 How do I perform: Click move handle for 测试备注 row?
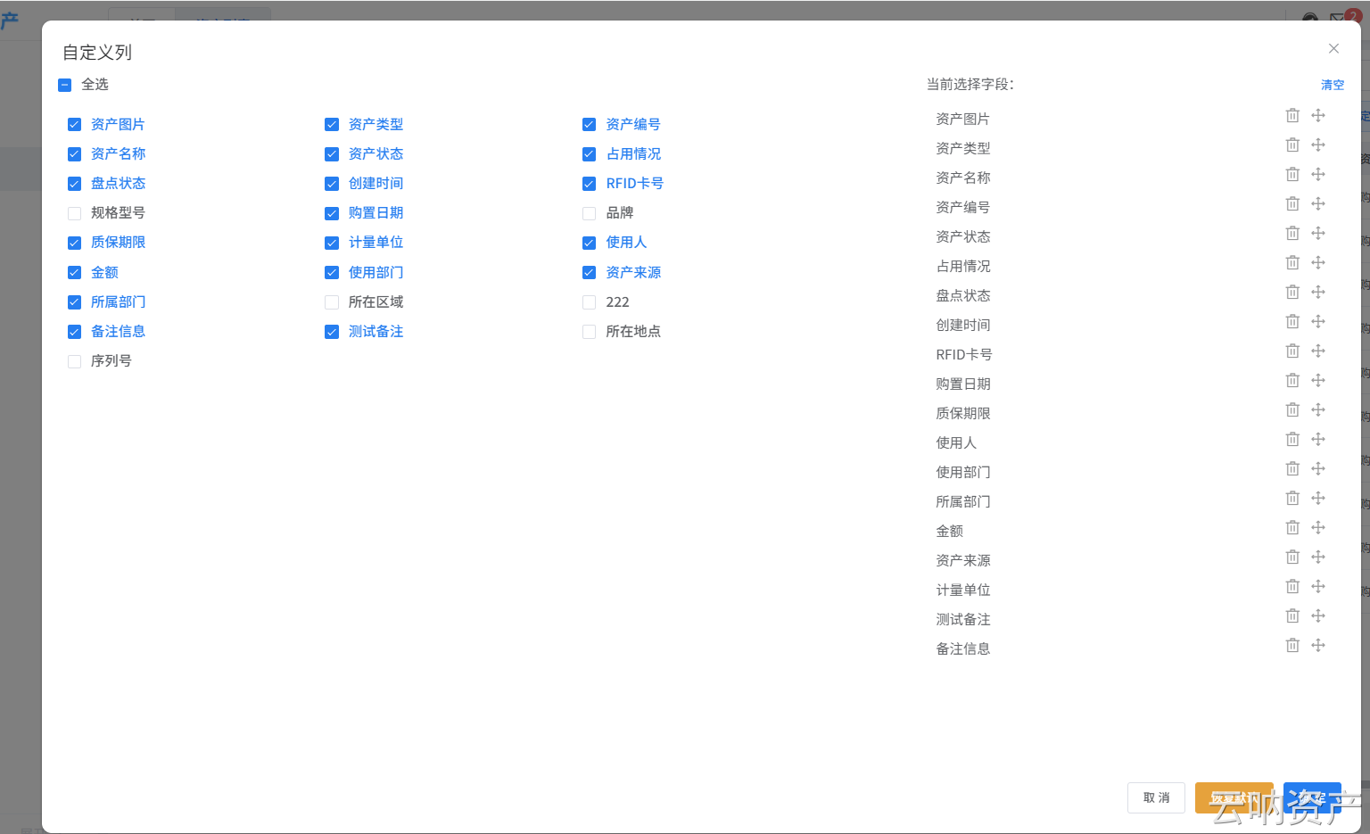pos(1318,615)
